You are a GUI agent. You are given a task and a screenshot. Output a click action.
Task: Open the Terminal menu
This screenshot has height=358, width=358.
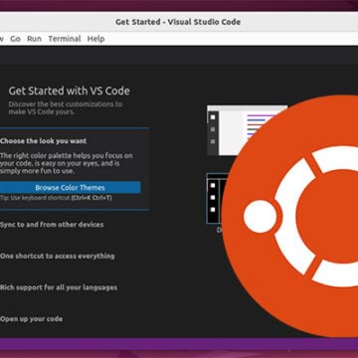65,39
